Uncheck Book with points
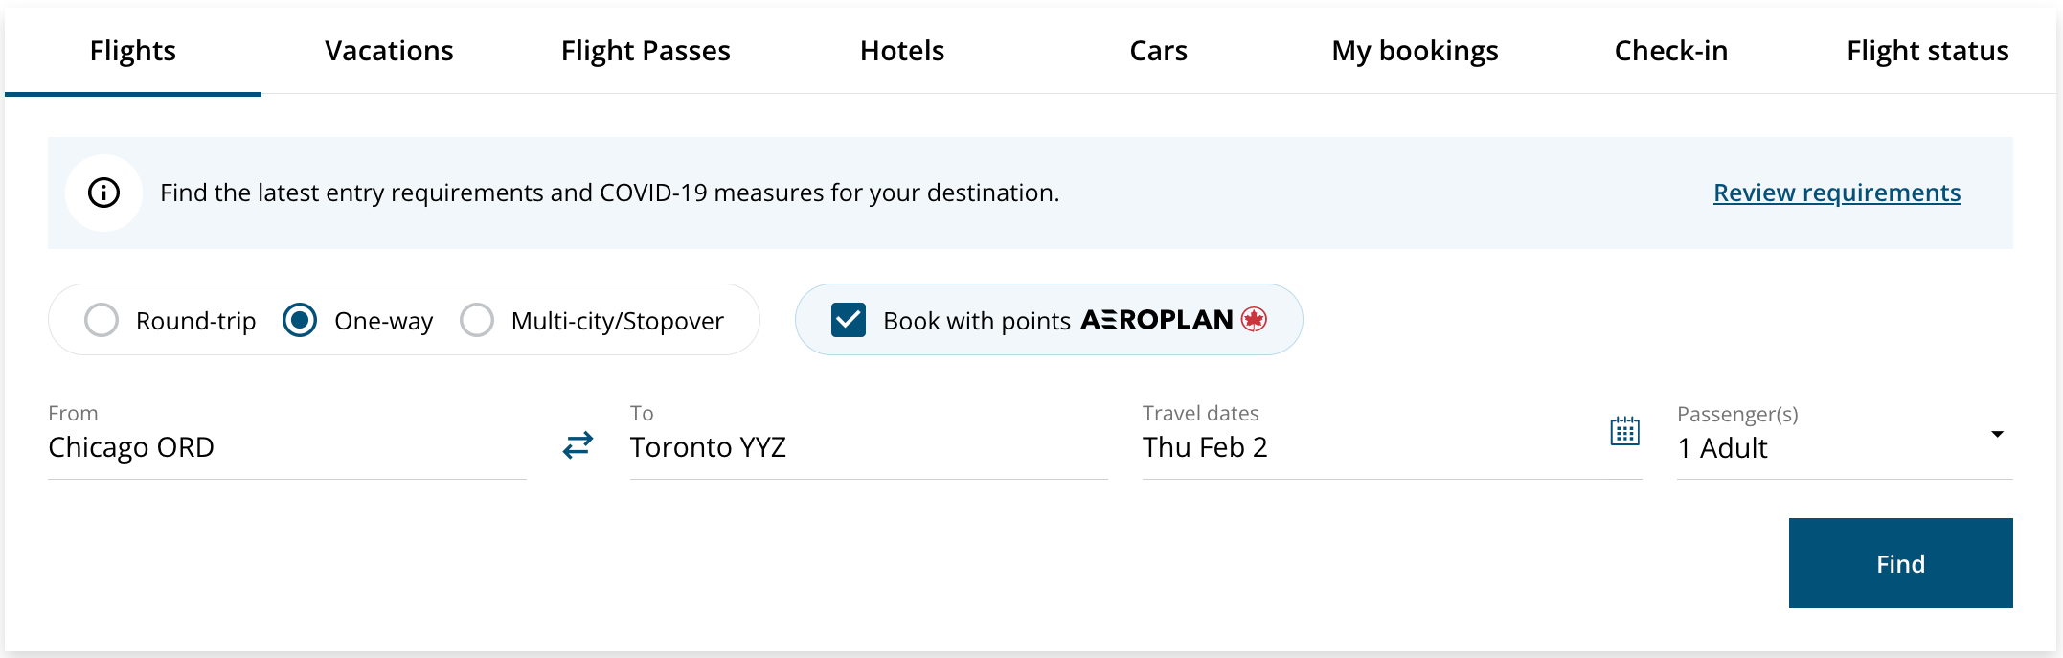This screenshot has width=2063, height=658. pos(846,320)
